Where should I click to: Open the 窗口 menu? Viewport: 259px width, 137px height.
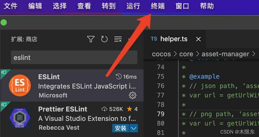[182, 6]
